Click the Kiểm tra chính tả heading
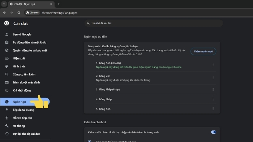253x142 pixels. click(95, 122)
